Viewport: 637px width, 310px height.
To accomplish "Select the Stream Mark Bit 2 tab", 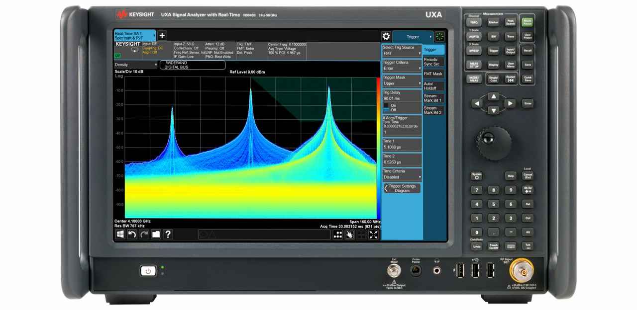I will pyautogui.click(x=433, y=110).
